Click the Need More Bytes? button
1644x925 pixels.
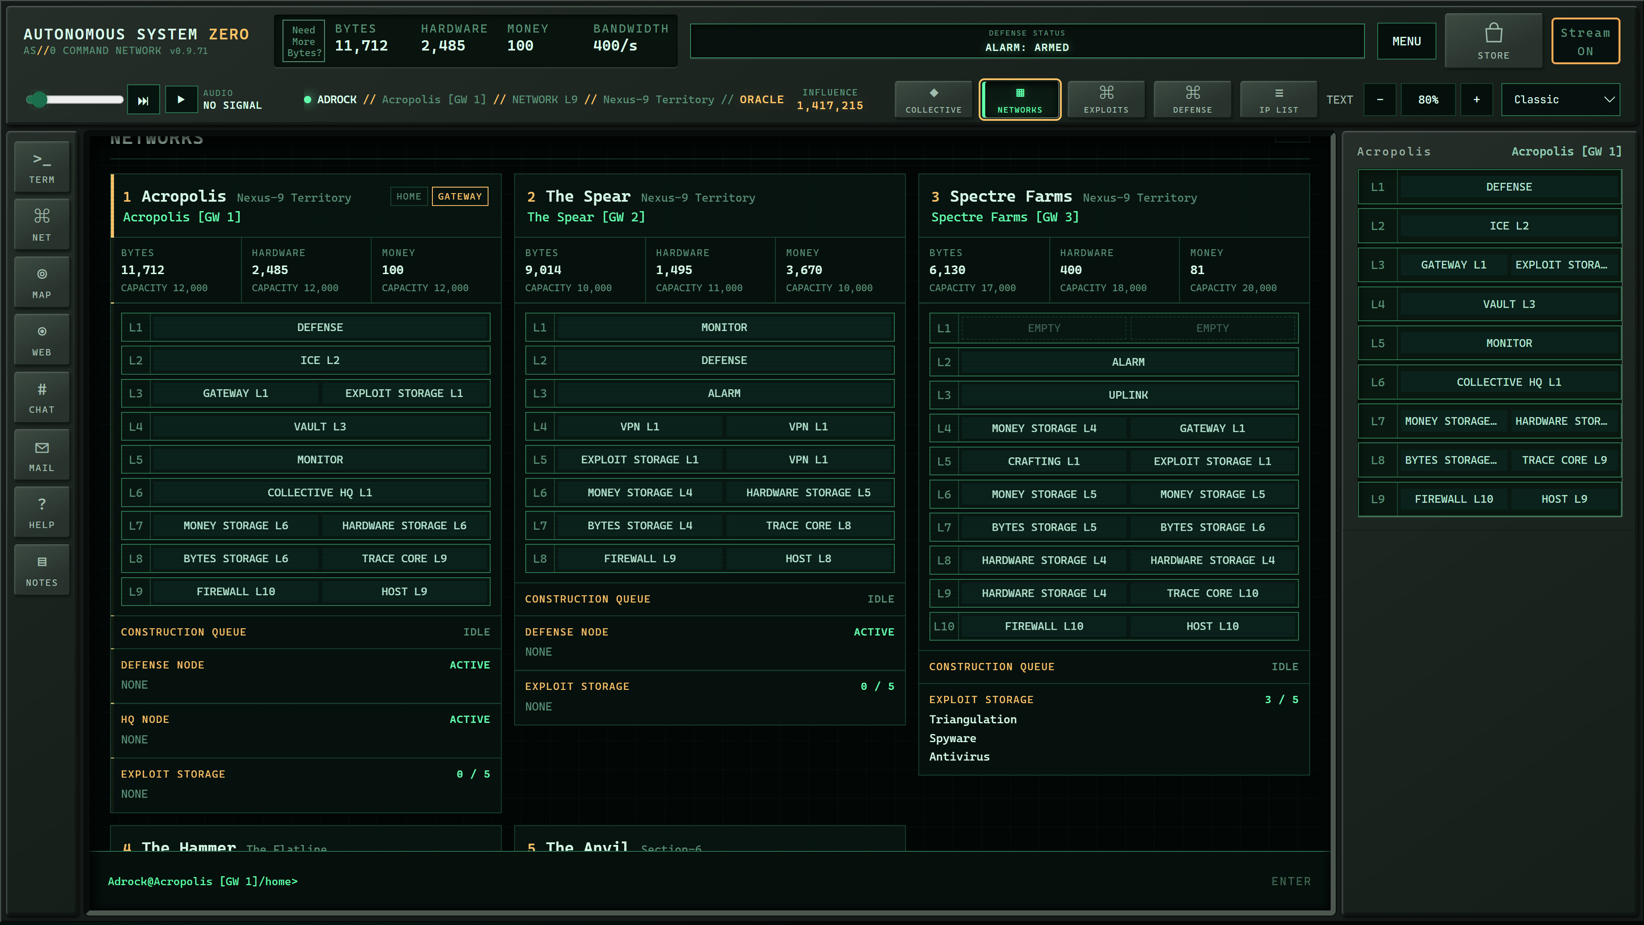(x=304, y=42)
